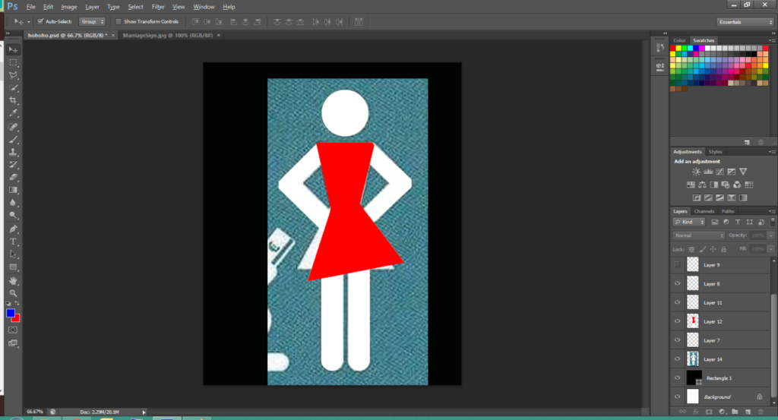The height and width of the screenshot is (420, 778).
Task: Expand the Kind layer filter dropdown
Action: 691,222
